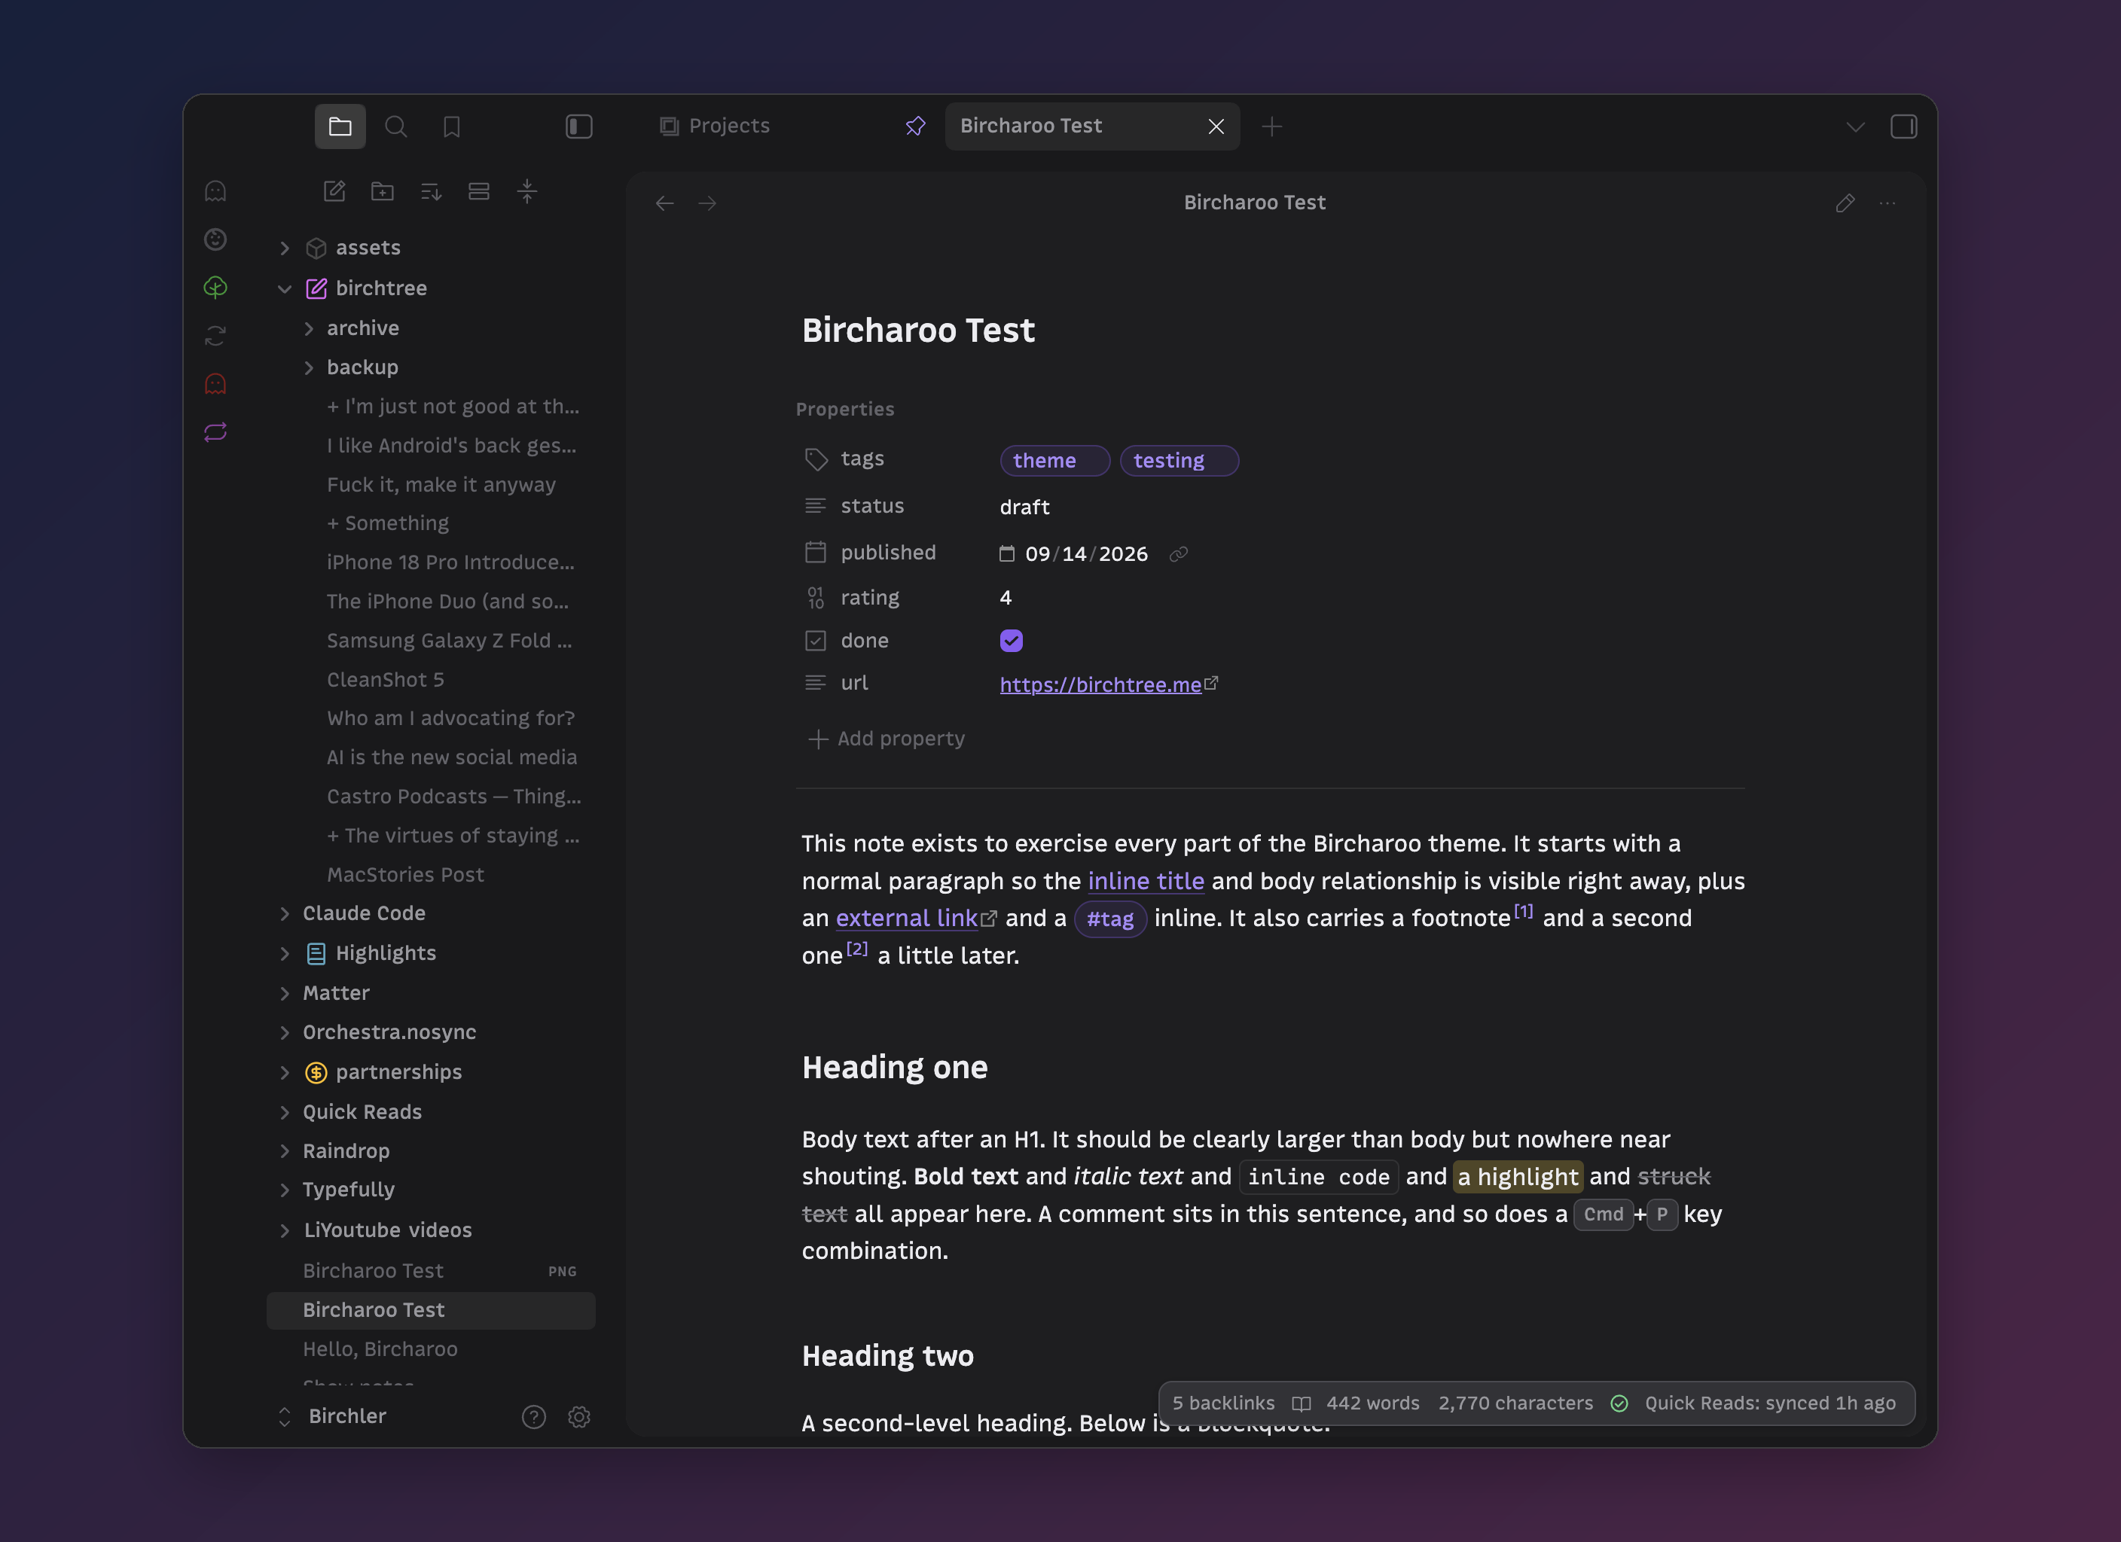Image resolution: width=2121 pixels, height=1542 pixels.
Task: Expand the Raindrop folder
Action: click(x=285, y=1151)
